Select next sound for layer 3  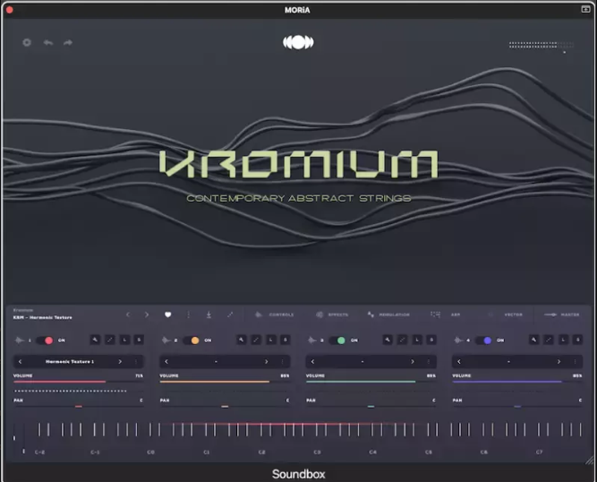[413, 361]
